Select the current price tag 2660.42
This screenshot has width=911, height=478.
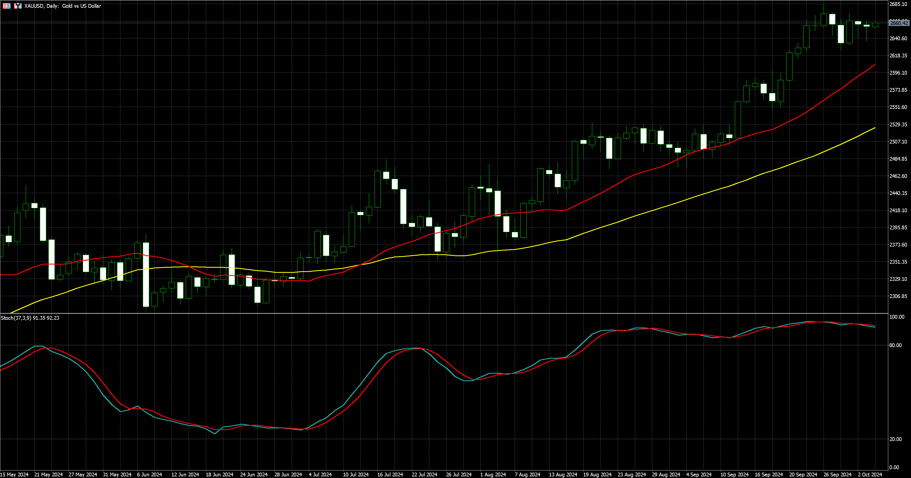[899, 23]
